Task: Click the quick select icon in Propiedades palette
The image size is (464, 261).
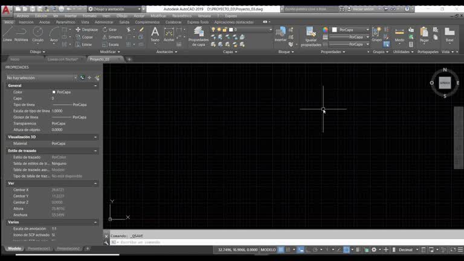Action: [x=97, y=78]
